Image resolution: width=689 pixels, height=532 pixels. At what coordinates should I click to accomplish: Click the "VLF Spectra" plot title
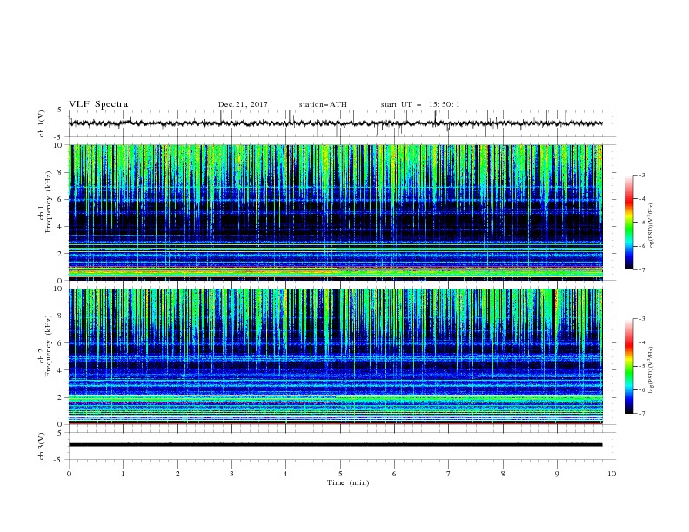(x=98, y=104)
